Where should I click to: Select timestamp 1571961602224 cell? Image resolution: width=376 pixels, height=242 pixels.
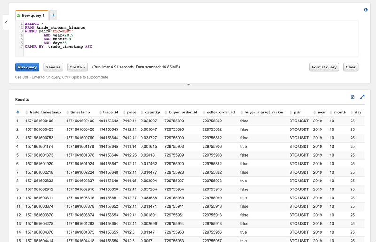click(x=80, y=172)
